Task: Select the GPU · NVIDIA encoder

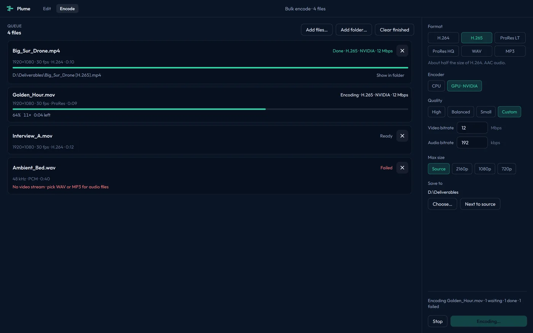Action: pos(464,86)
